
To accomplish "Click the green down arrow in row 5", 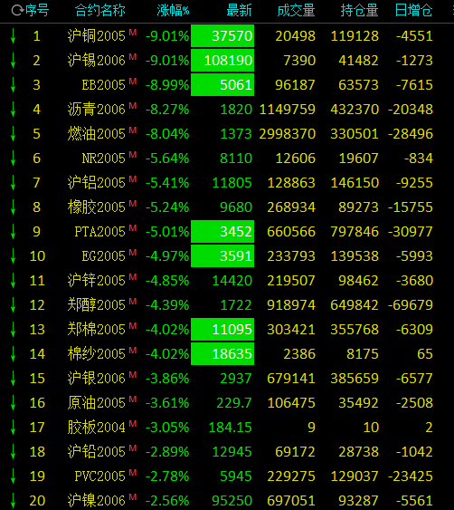I will click(13, 134).
